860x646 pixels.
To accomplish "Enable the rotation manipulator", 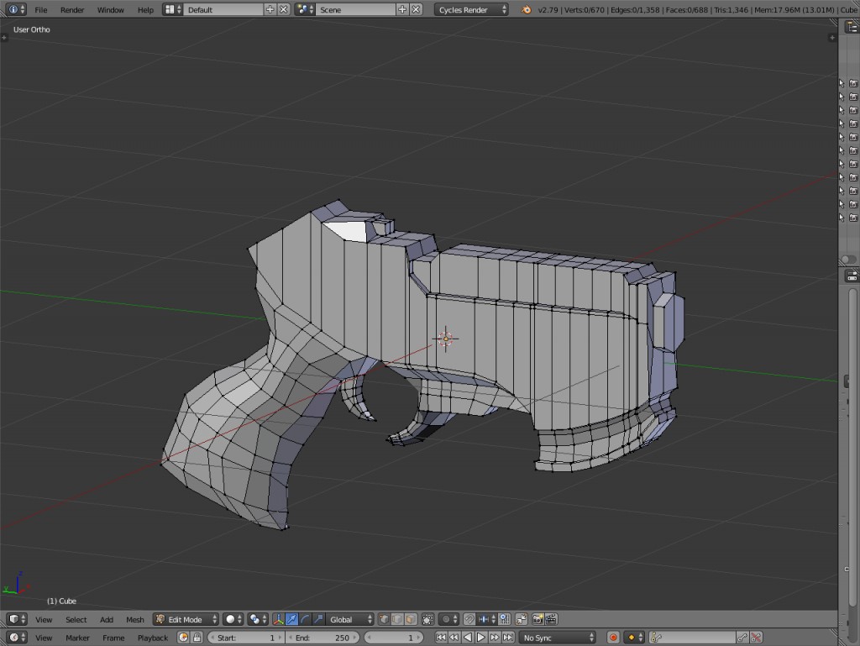I will coord(304,619).
